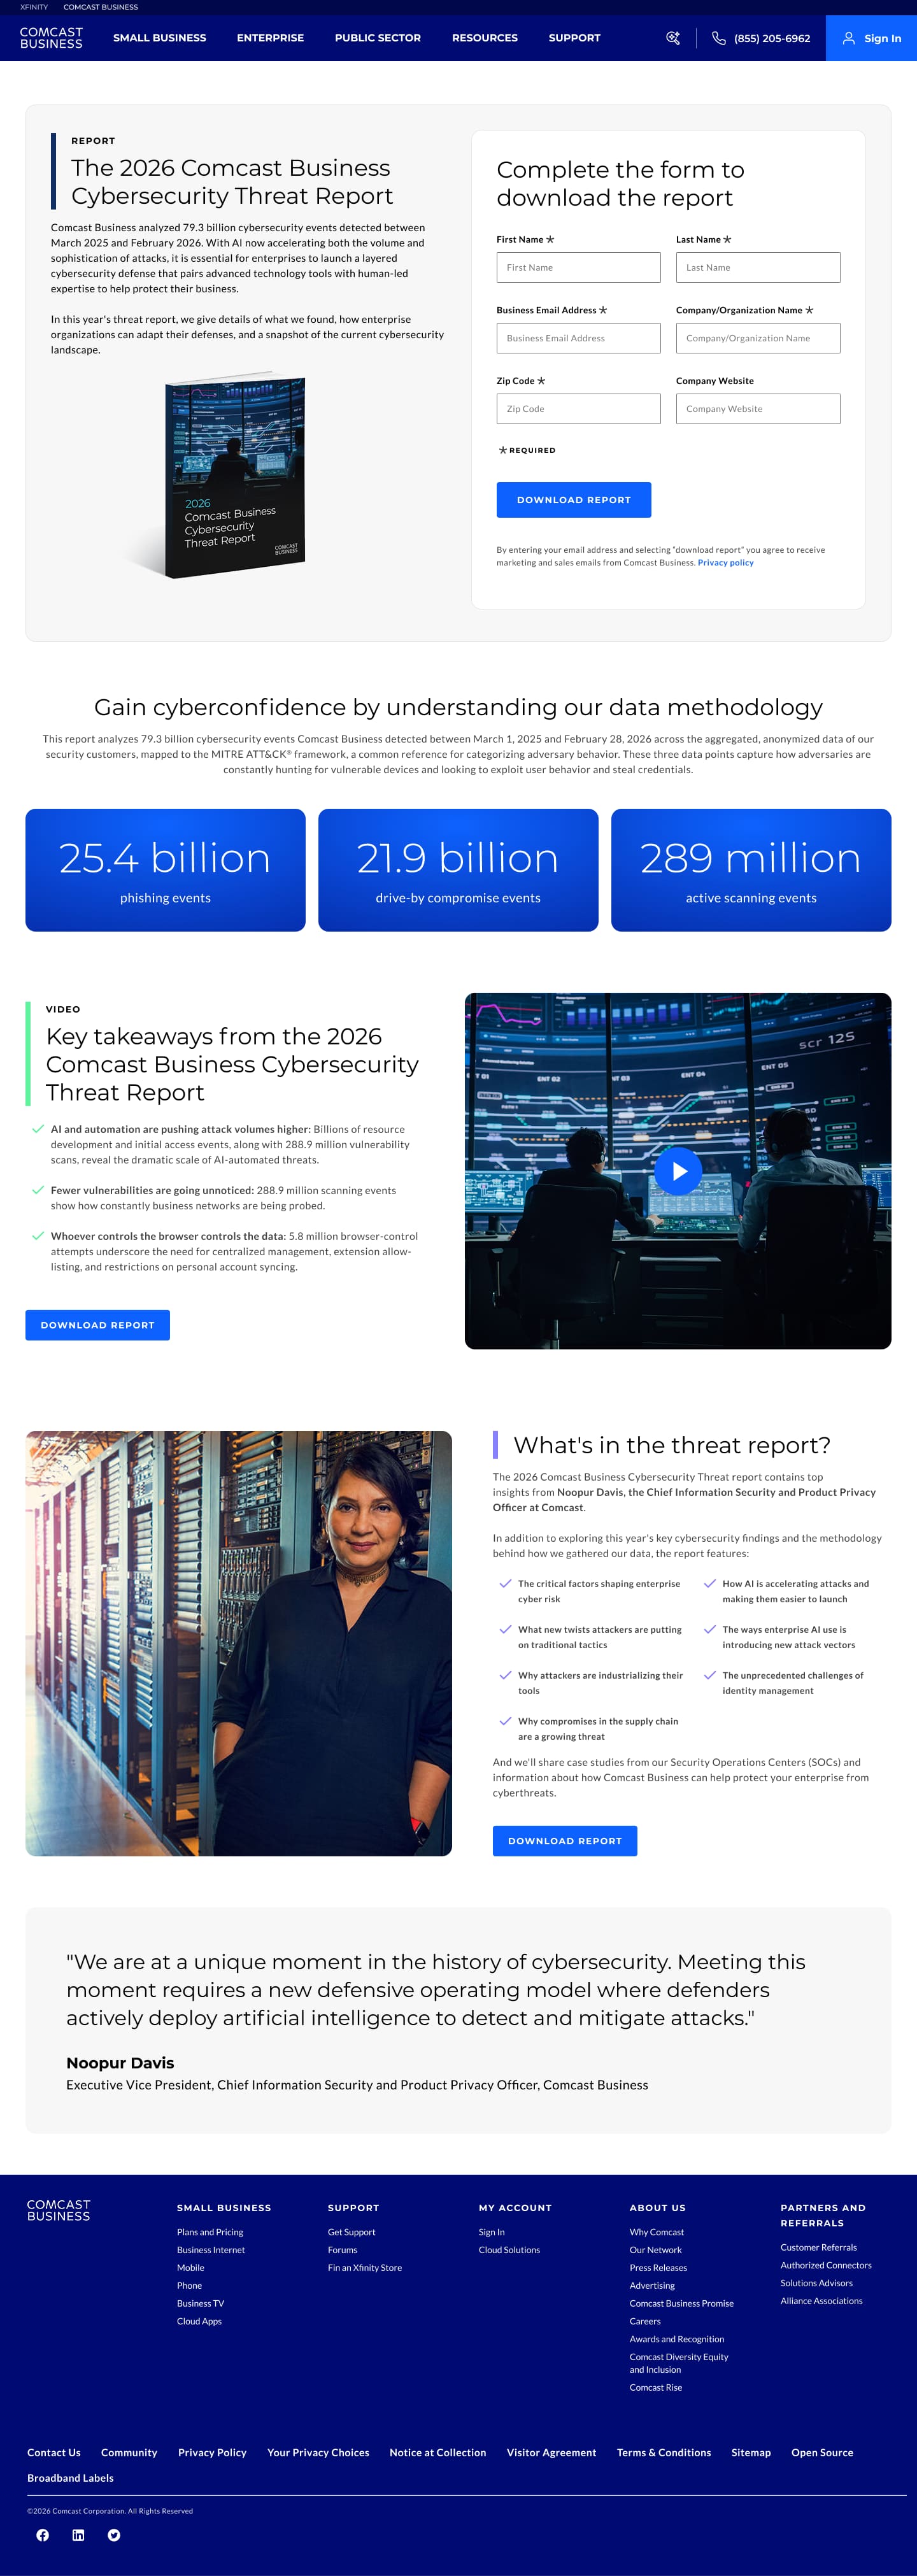Open Press Releases footer link
Screen dimensions: 917x2576
click(659, 2268)
